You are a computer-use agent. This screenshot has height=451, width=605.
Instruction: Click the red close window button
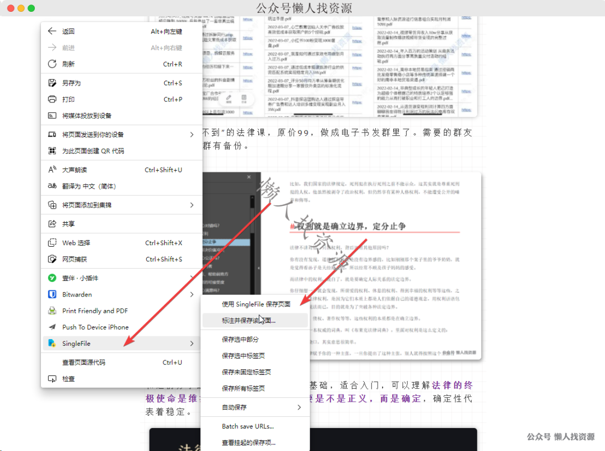(11, 8)
